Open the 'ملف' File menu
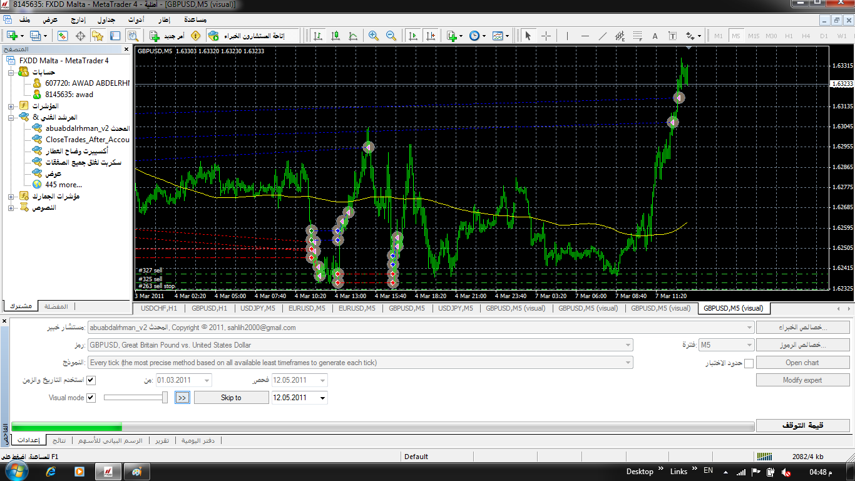Screen dimensions: 855x481 coord(24,19)
